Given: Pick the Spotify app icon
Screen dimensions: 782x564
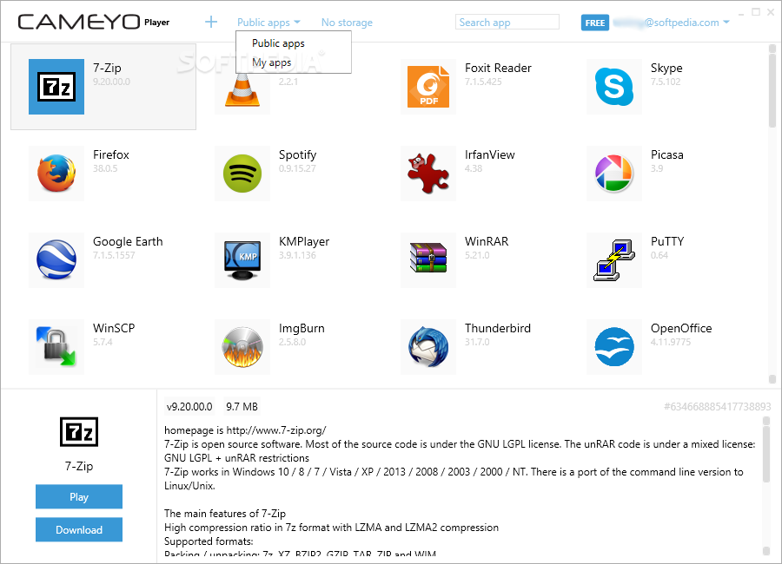Looking at the screenshot, I should pyautogui.click(x=242, y=174).
